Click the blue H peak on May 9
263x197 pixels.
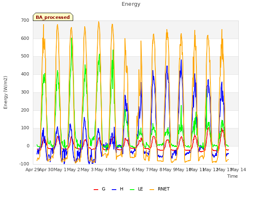coord(181,60)
